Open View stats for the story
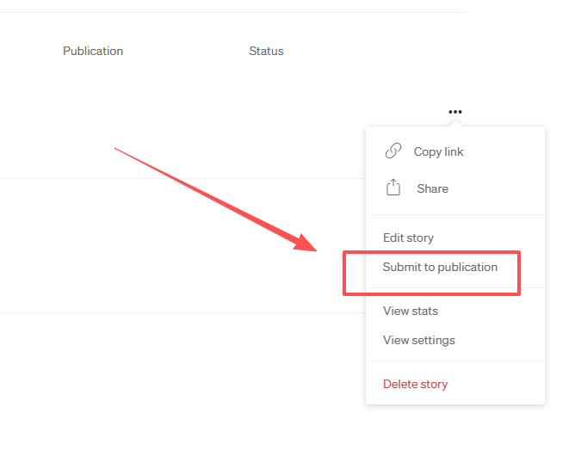Viewport: 575px width, 463px height. point(410,311)
